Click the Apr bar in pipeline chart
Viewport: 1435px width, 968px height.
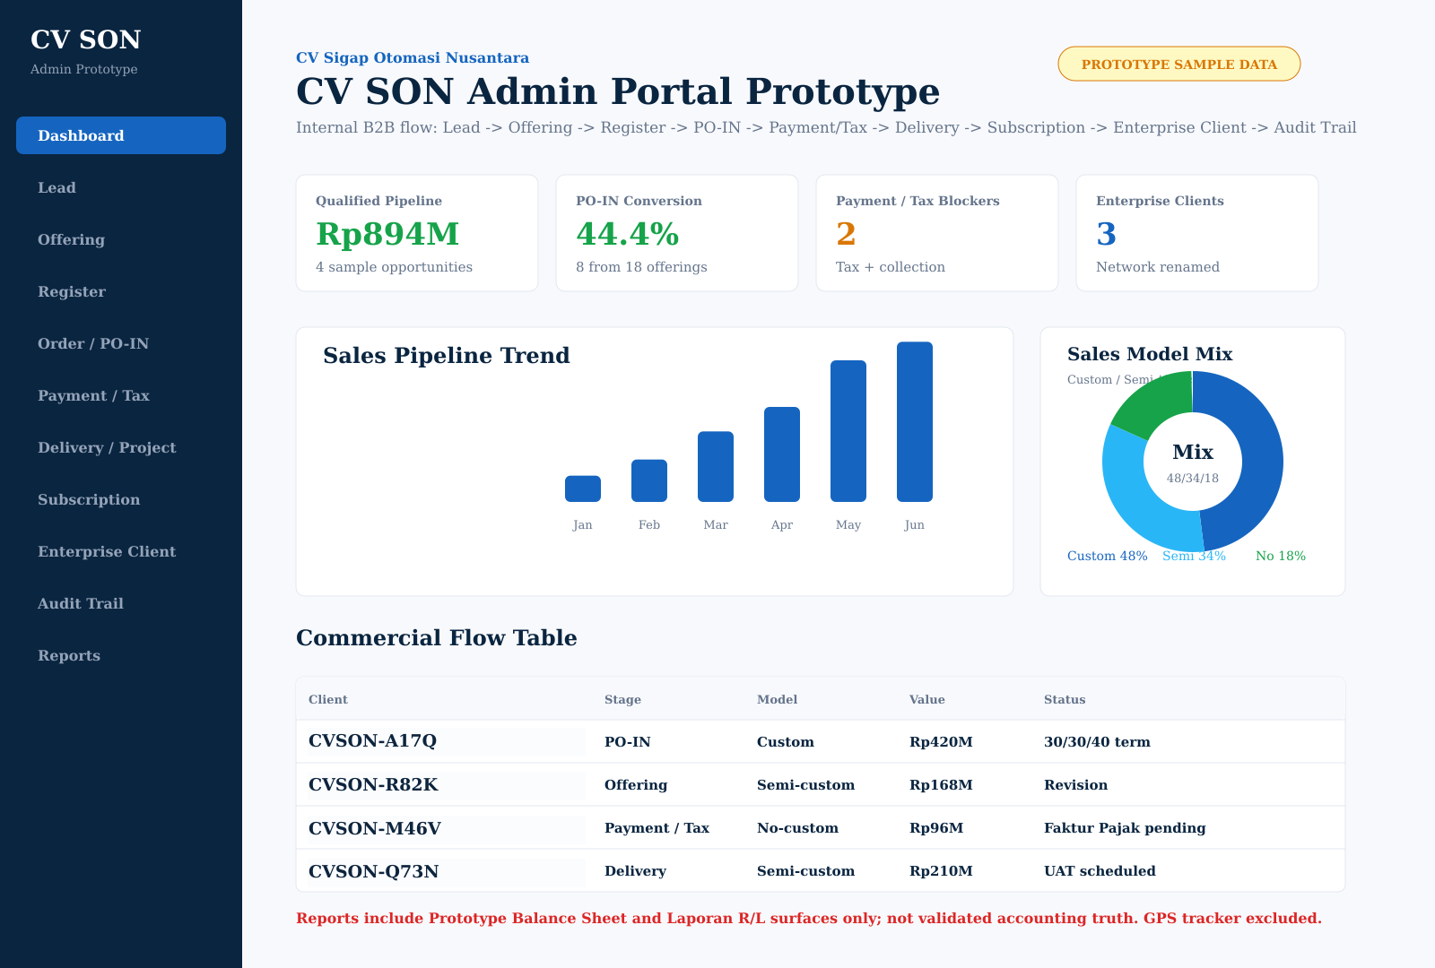click(x=782, y=454)
